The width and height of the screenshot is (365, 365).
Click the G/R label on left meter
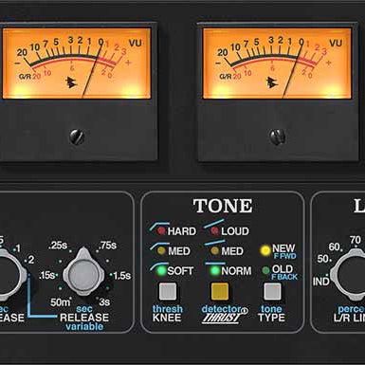click(x=25, y=76)
